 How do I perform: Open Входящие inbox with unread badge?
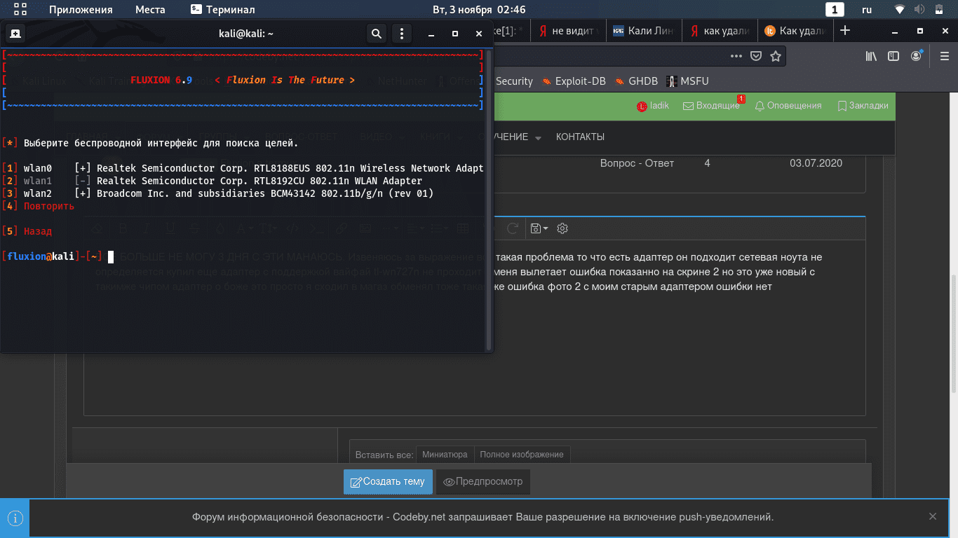(711, 106)
